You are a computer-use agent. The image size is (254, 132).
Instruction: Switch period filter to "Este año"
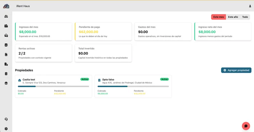pos(233,17)
